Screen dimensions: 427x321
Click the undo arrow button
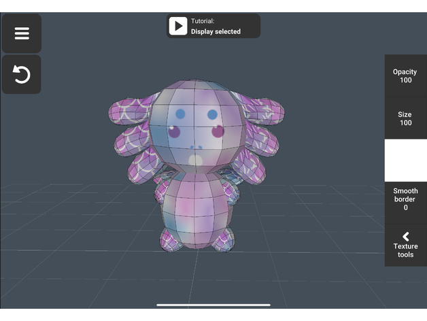pyautogui.click(x=22, y=74)
